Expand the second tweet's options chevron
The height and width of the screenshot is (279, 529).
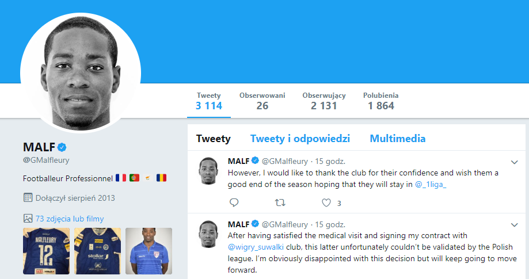pos(515,224)
